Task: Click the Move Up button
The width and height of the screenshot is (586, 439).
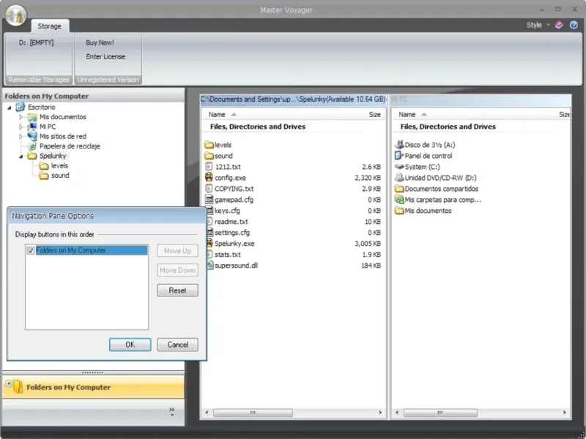Action: pyautogui.click(x=177, y=251)
